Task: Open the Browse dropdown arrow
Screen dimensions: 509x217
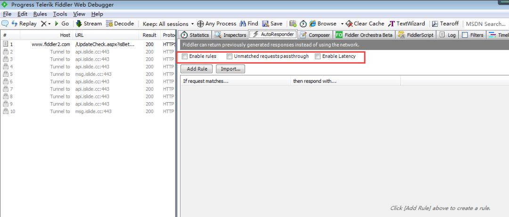Action: click(342, 24)
